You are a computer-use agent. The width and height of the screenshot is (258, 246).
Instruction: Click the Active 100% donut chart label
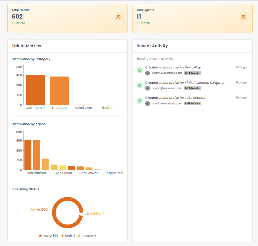click(39, 209)
